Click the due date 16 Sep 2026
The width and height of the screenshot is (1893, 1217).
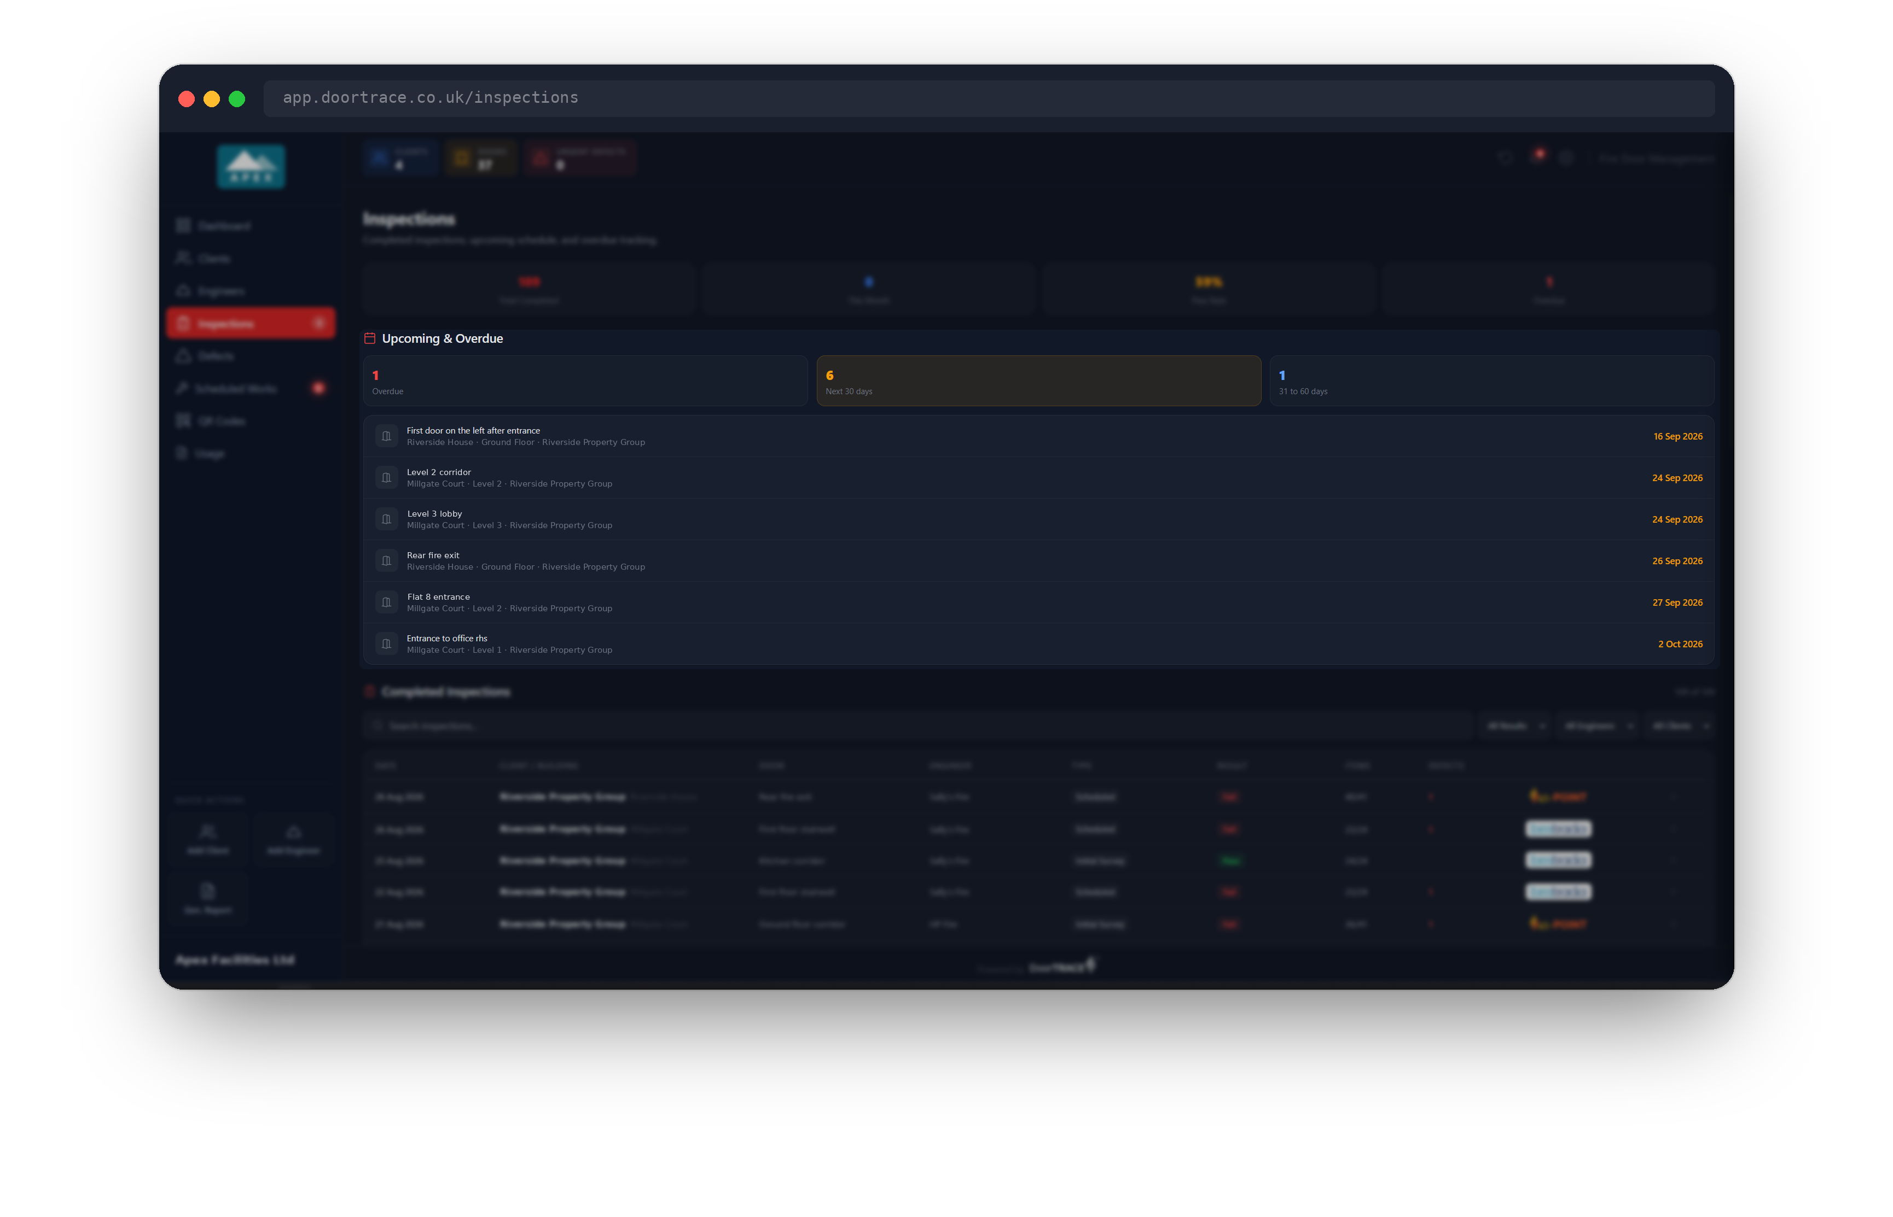pyautogui.click(x=1677, y=436)
